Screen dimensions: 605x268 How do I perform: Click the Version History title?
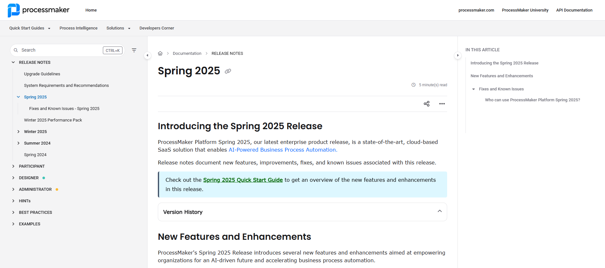[183, 212]
